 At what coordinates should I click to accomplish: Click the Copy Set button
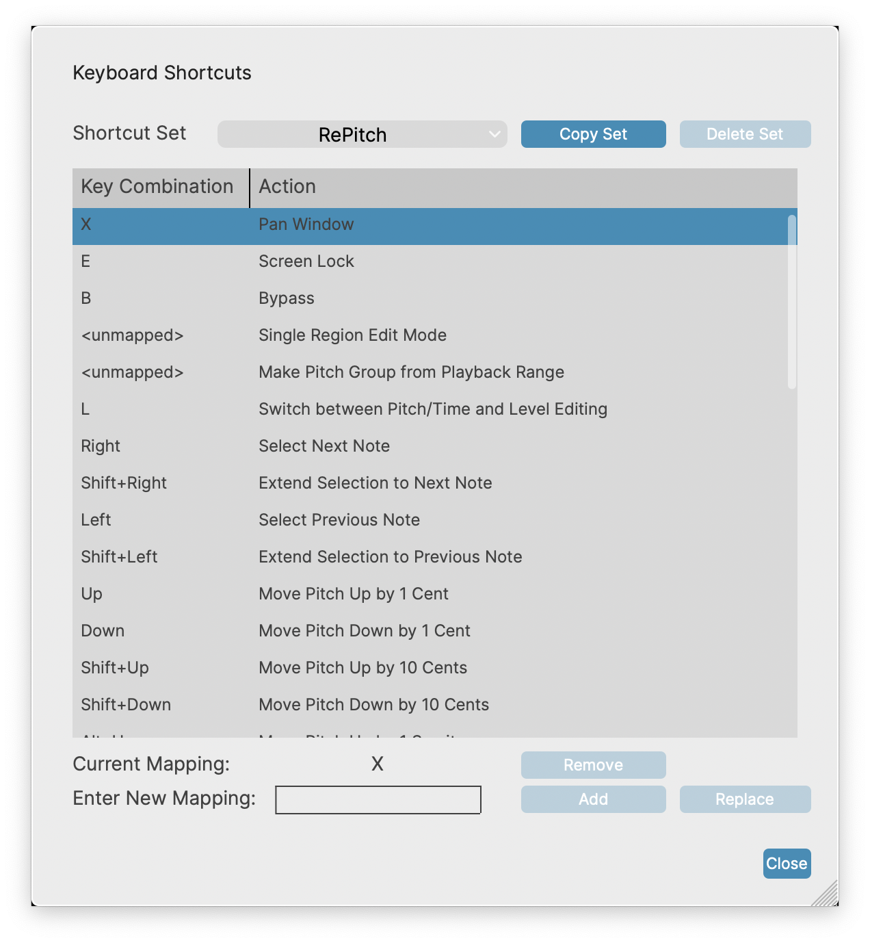[x=593, y=134]
